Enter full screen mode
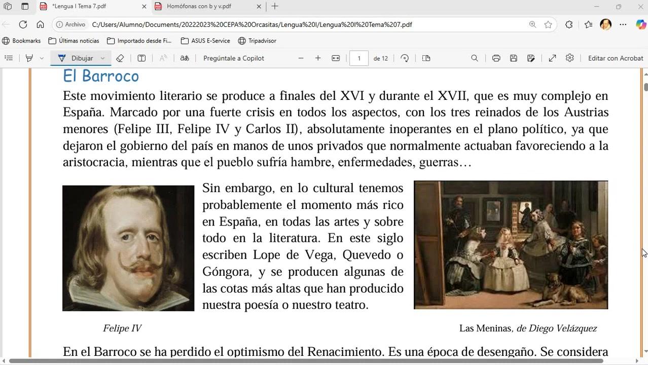Viewport: 648px width, 365px height. [552, 58]
